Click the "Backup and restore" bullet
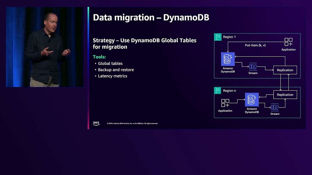This screenshot has width=312, height=175. pos(116,70)
